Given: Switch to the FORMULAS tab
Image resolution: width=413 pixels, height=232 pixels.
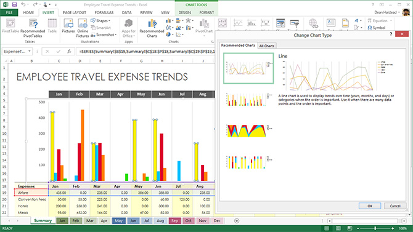Looking at the screenshot, I should click(x=104, y=12).
